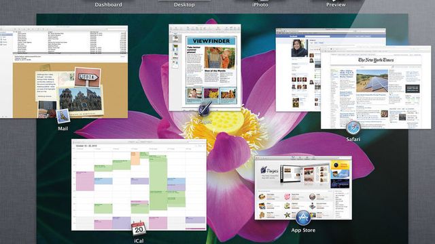Select The New York Times masthead in Safari
435x244 pixels.
376,60
